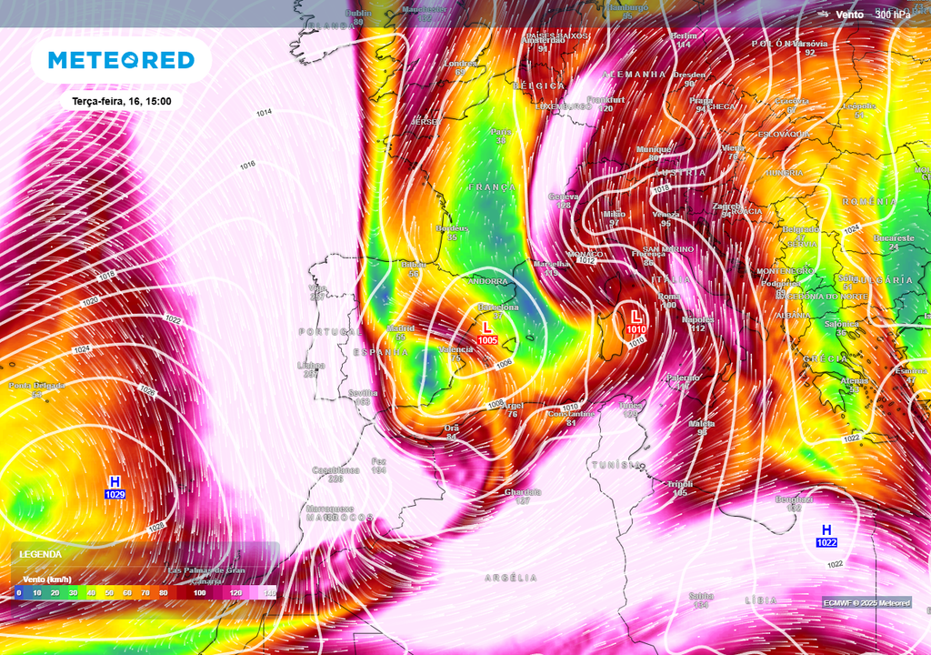Select the Roma city label on map
Image resolution: width=931 pixels, height=655 pixels.
pos(669,297)
